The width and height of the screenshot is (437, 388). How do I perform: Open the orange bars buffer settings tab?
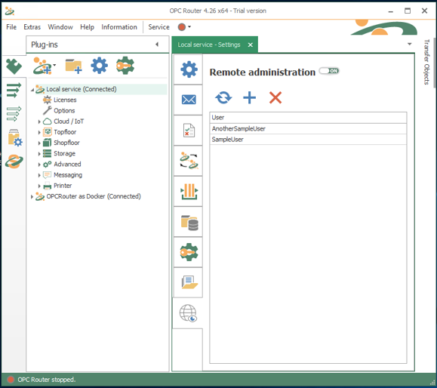(189, 191)
